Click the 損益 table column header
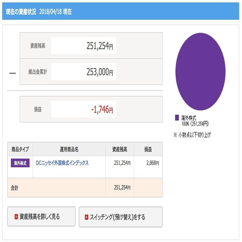Screen dimensions: 242x242 148,149
